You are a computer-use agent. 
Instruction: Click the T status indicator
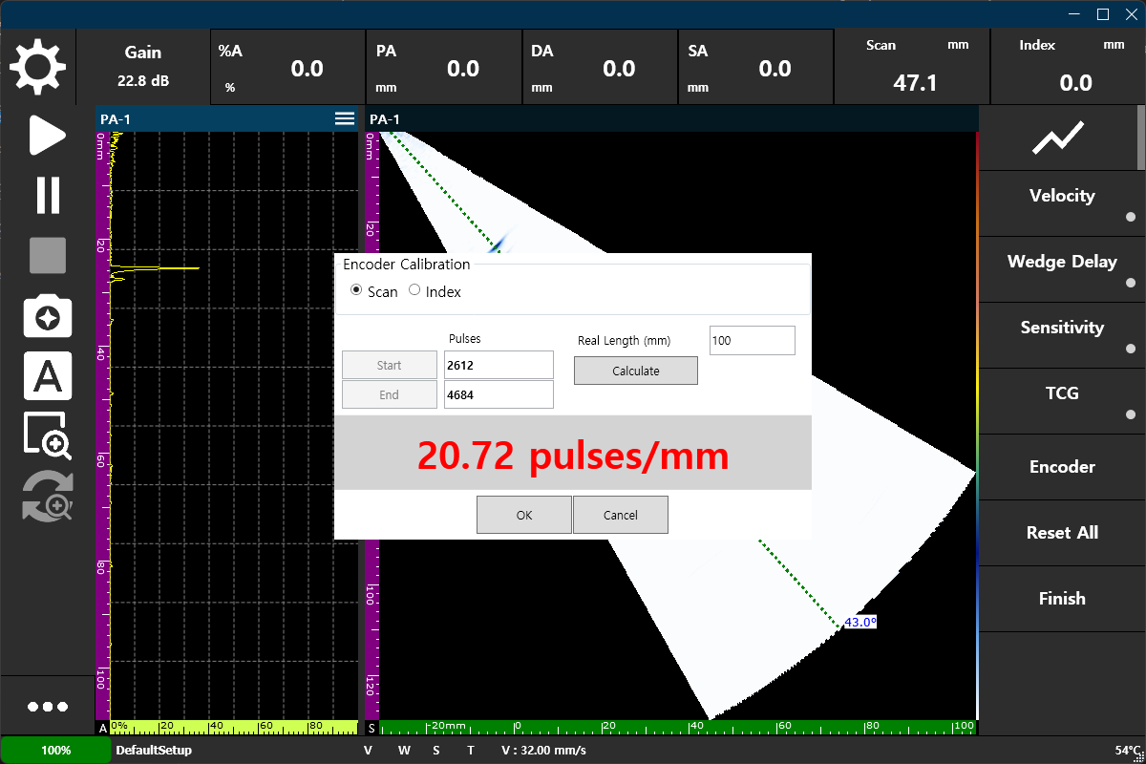click(x=470, y=751)
